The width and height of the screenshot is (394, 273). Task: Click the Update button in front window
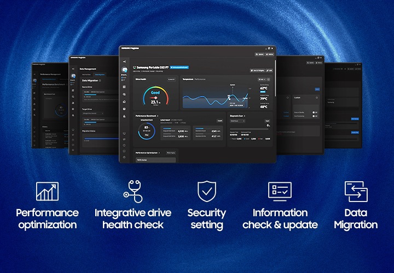259,55
